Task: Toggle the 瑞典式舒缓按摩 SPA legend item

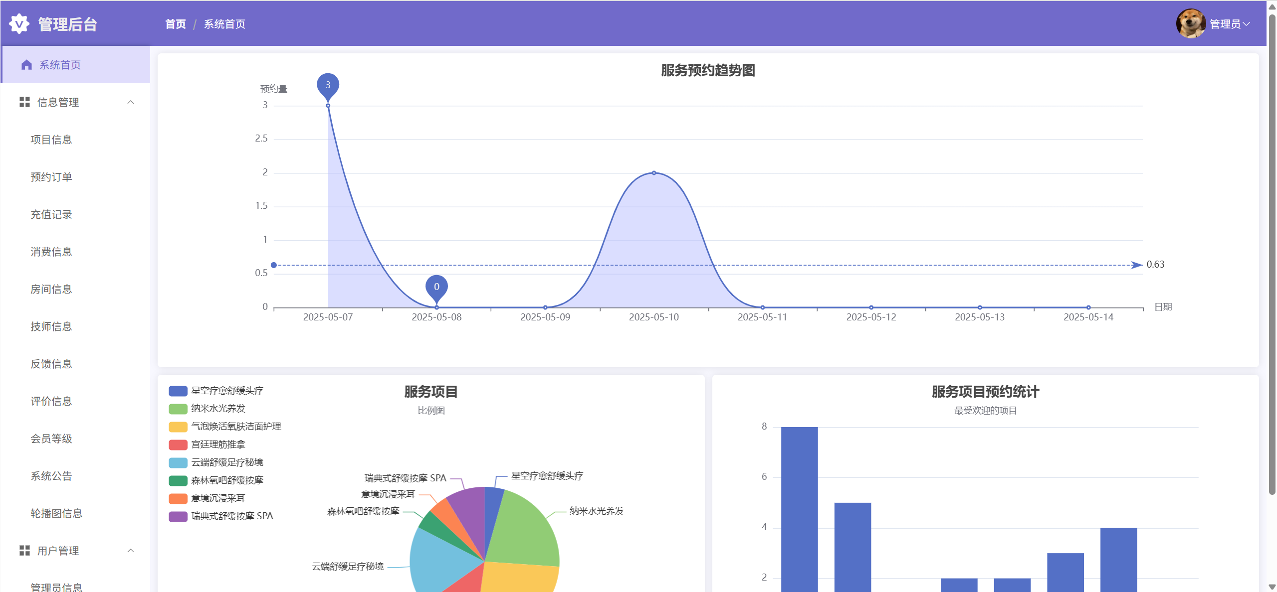Action: pos(232,516)
